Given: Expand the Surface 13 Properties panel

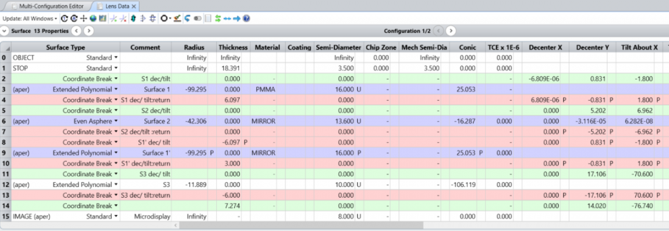Looking at the screenshot, I should tap(5, 31).
